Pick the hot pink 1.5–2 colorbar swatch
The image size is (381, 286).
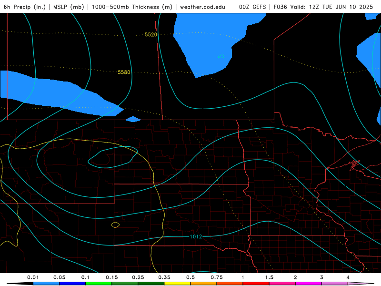point(282,284)
